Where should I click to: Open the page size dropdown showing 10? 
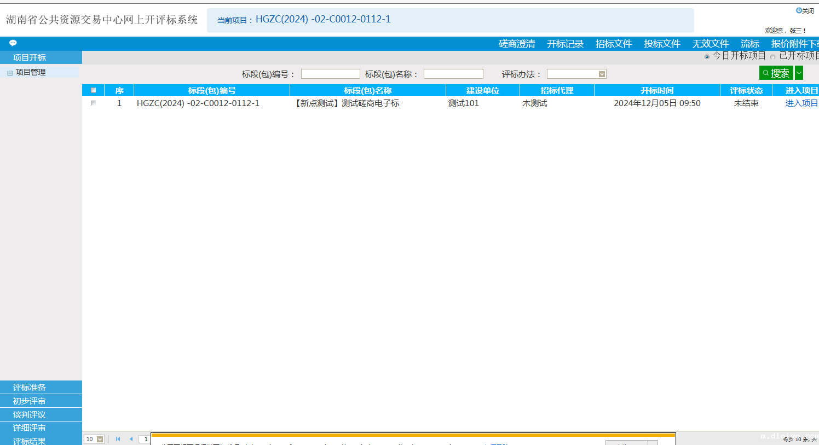[x=100, y=439]
